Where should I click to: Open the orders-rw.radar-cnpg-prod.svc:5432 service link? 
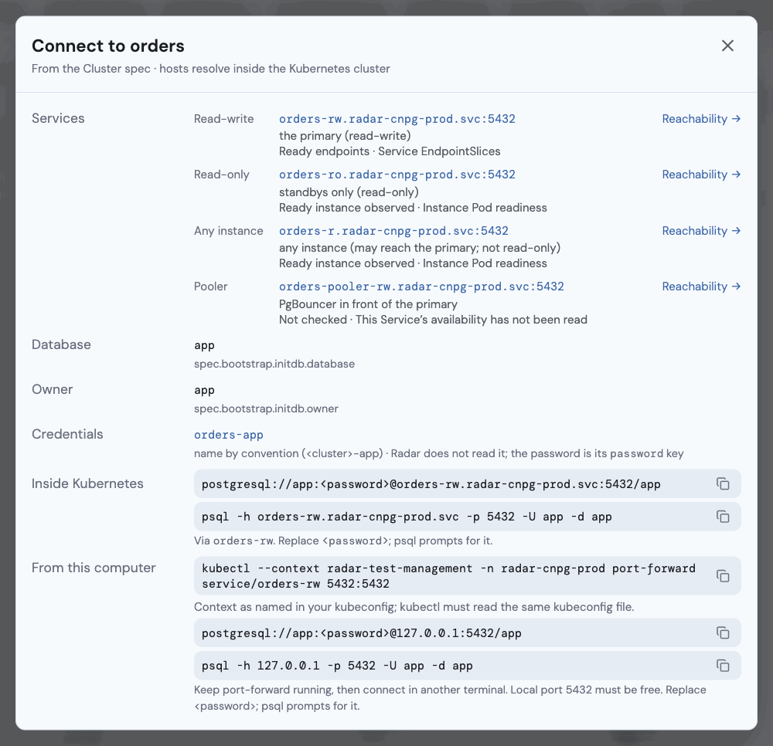point(397,119)
